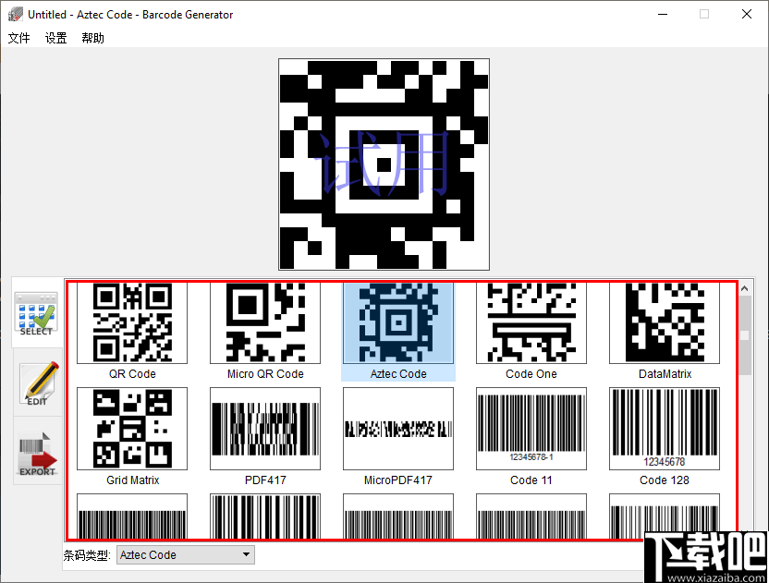769x583 pixels.
Task: Open the 帮助 menu
Action: (x=92, y=38)
